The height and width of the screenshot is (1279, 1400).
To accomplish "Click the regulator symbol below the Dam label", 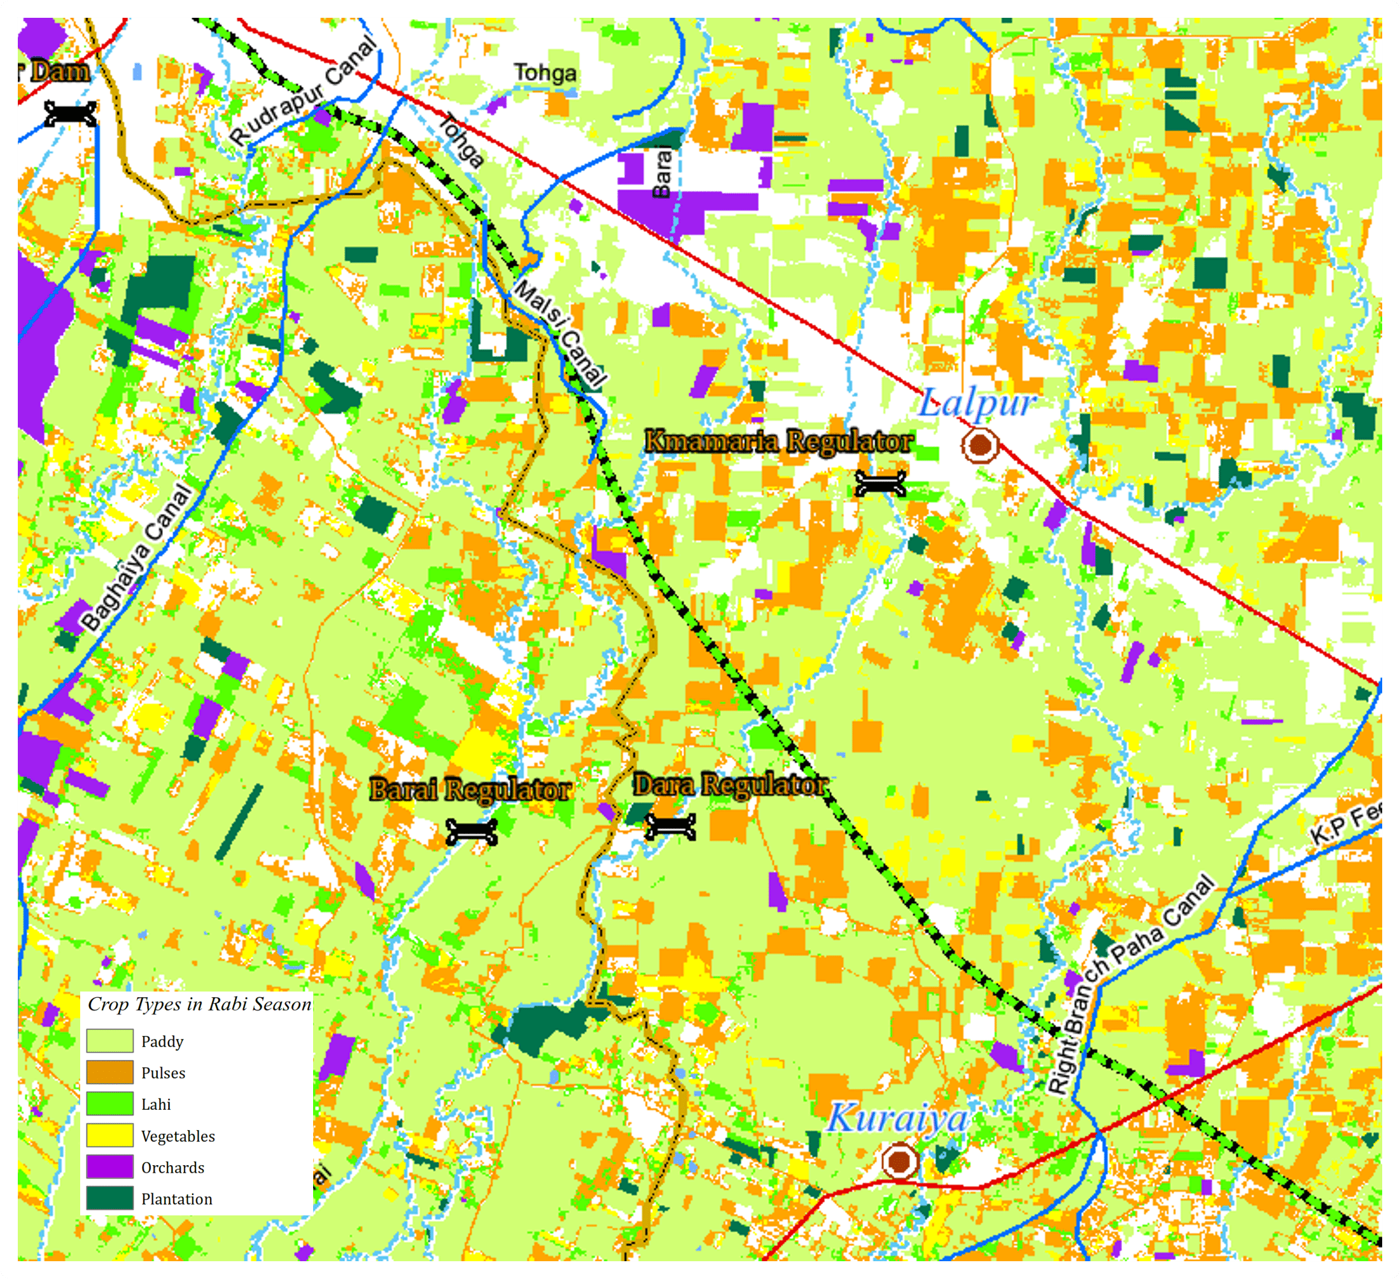I will coord(70,114).
